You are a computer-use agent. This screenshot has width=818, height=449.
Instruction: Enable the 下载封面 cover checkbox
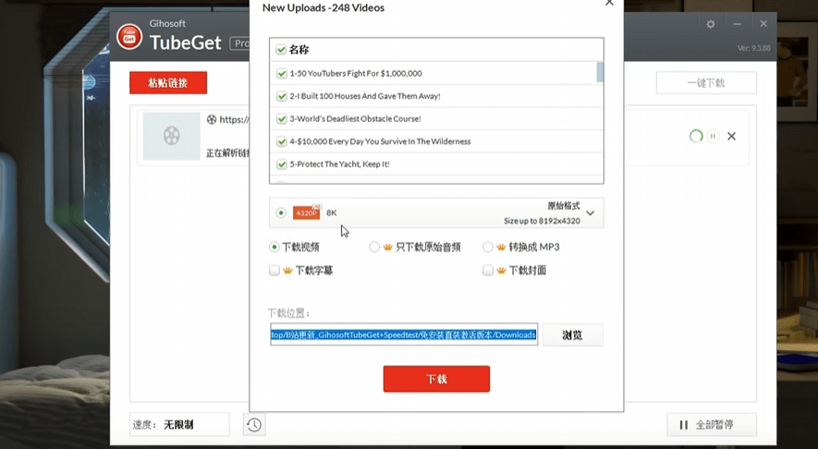(488, 271)
